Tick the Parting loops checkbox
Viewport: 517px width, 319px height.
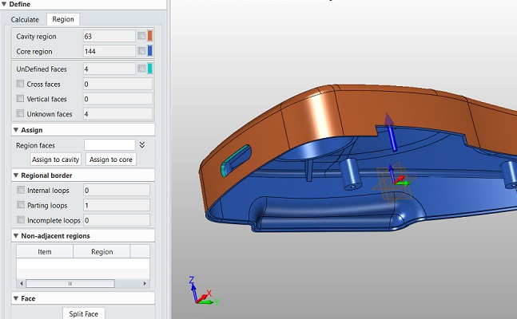click(21, 205)
